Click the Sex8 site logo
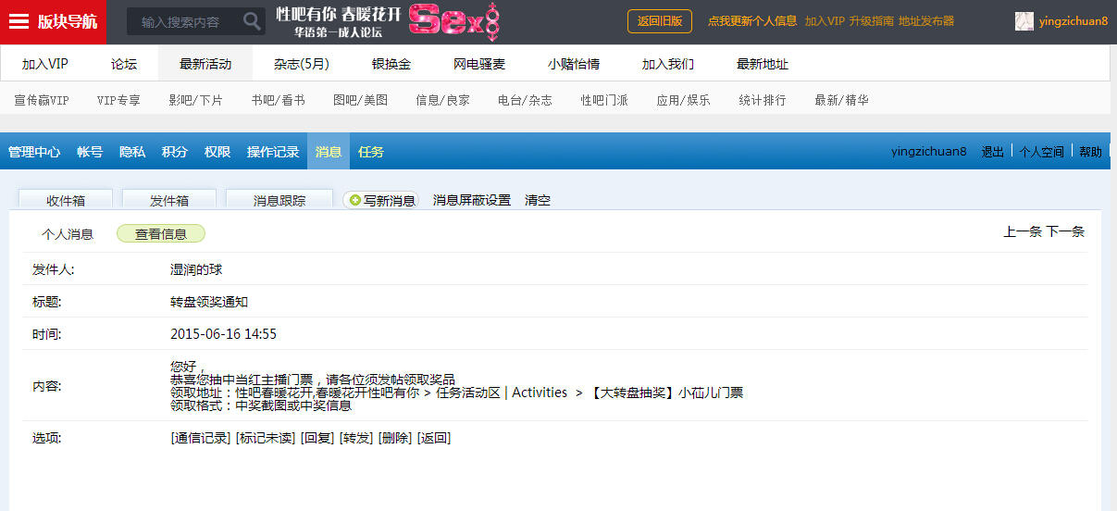1117x511 pixels. click(x=453, y=21)
